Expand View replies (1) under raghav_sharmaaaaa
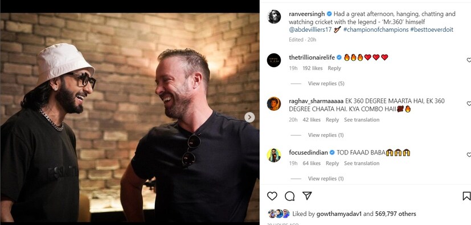This screenshot has height=225, width=471. tap(326, 135)
